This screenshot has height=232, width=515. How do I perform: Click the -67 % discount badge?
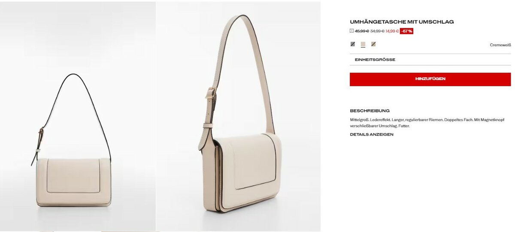click(406, 31)
